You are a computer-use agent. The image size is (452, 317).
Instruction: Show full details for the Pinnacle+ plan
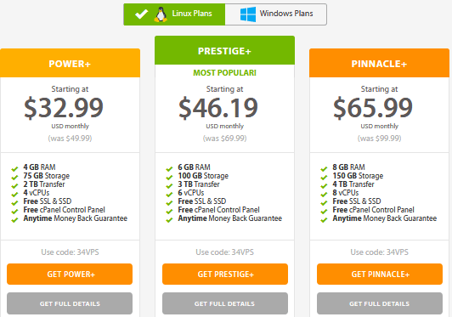(380, 303)
